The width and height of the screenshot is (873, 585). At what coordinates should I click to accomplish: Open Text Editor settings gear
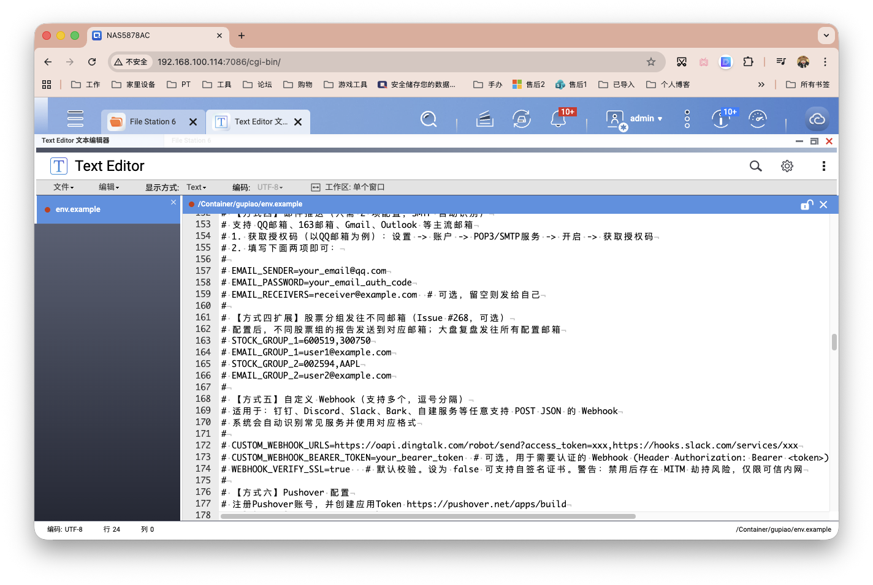[787, 166]
